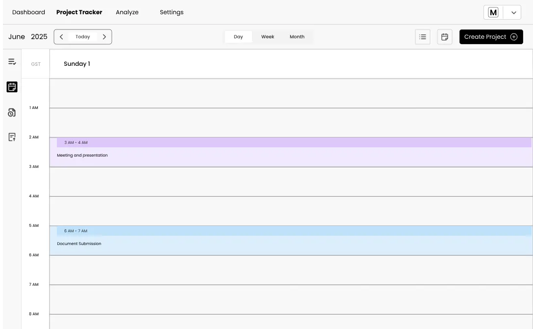Expand the profile dropdown chevron
This screenshot has width=533, height=329.
coord(513,13)
